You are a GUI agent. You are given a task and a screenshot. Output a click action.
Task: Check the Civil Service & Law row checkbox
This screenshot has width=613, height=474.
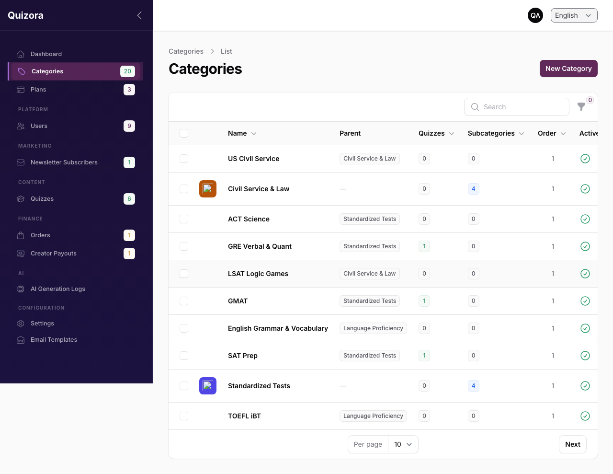click(184, 189)
